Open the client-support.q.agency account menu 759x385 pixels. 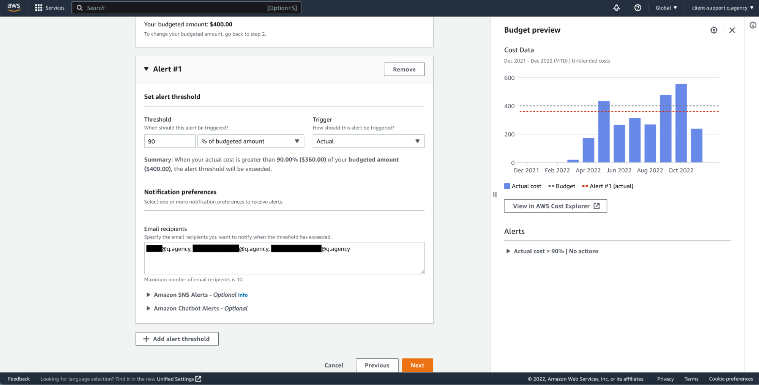coord(723,8)
